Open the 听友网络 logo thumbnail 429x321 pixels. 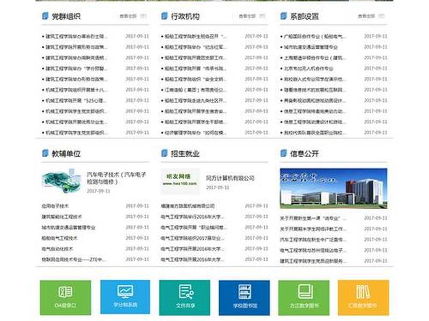pos(180,181)
